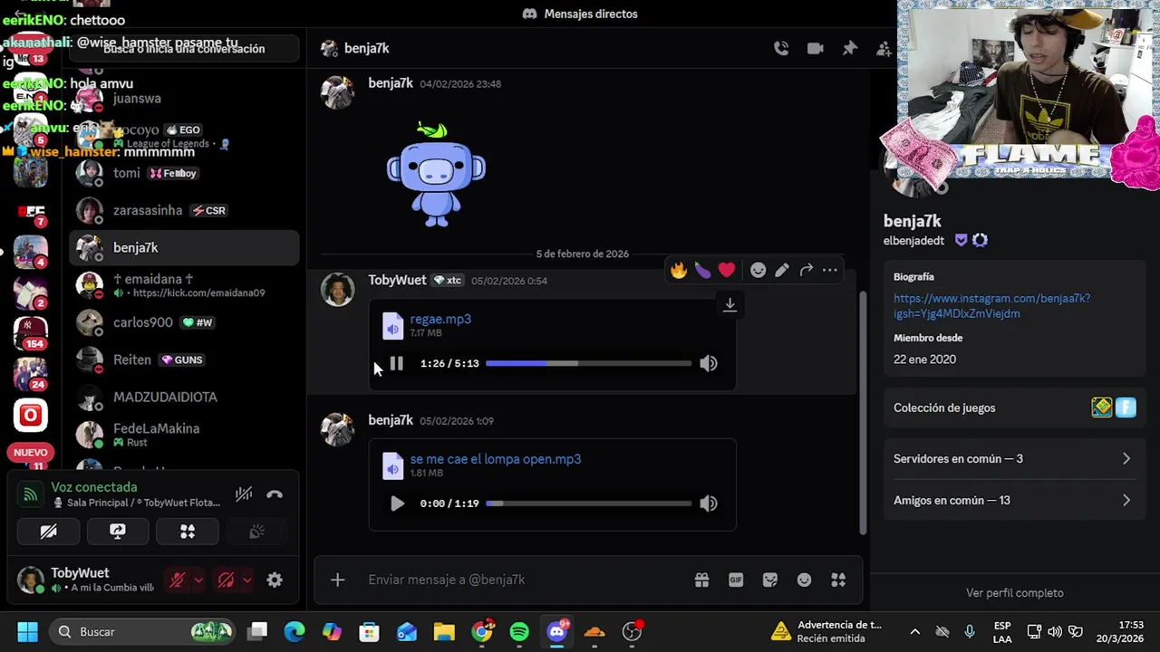1160x652 pixels.
Task: Unmute the microphone
Action: [x=178, y=580]
